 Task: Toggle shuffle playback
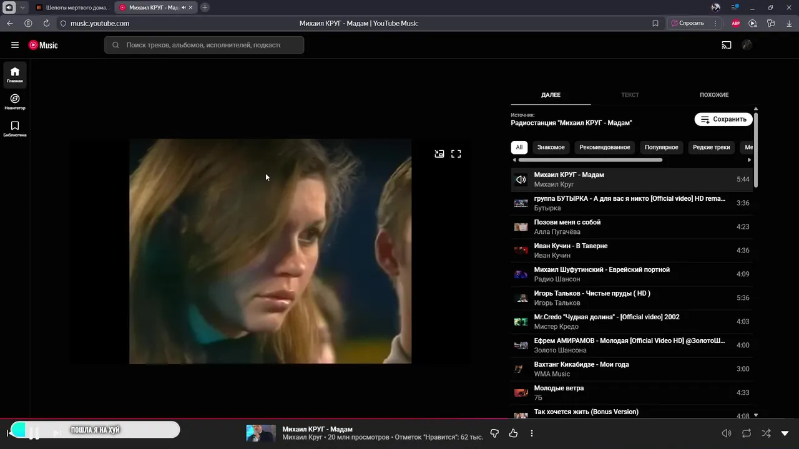point(766,433)
